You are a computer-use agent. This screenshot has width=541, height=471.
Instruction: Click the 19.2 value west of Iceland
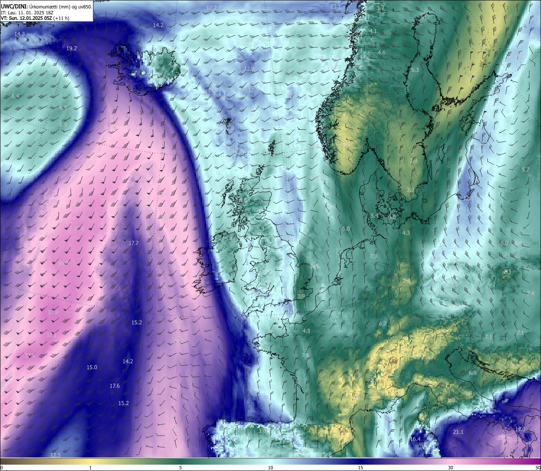[x=72, y=48]
